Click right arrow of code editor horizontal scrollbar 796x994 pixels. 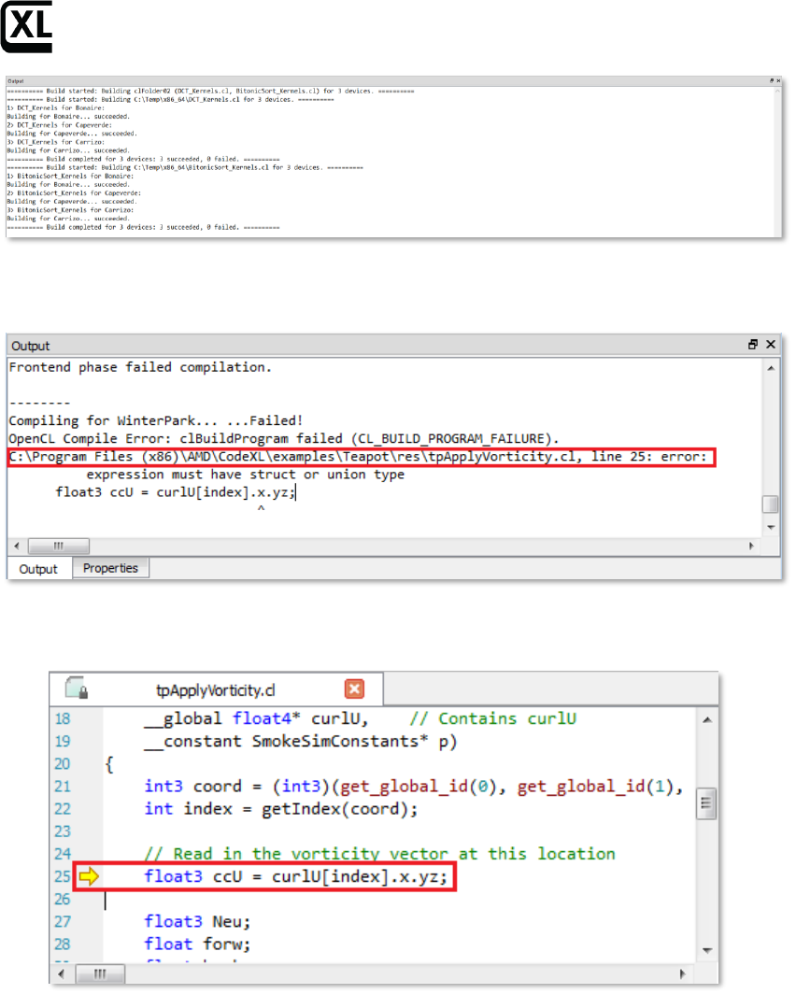tap(683, 973)
